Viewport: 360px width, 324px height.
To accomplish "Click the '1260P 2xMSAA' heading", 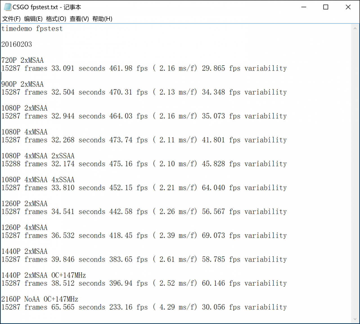I will coord(24,204).
